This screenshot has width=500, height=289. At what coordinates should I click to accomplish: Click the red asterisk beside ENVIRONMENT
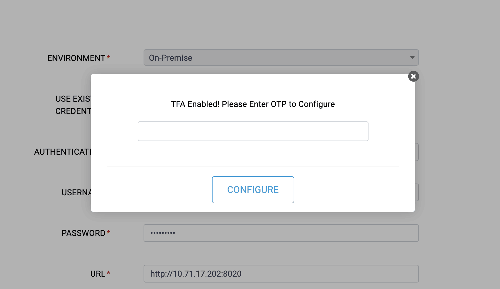coord(108,57)
